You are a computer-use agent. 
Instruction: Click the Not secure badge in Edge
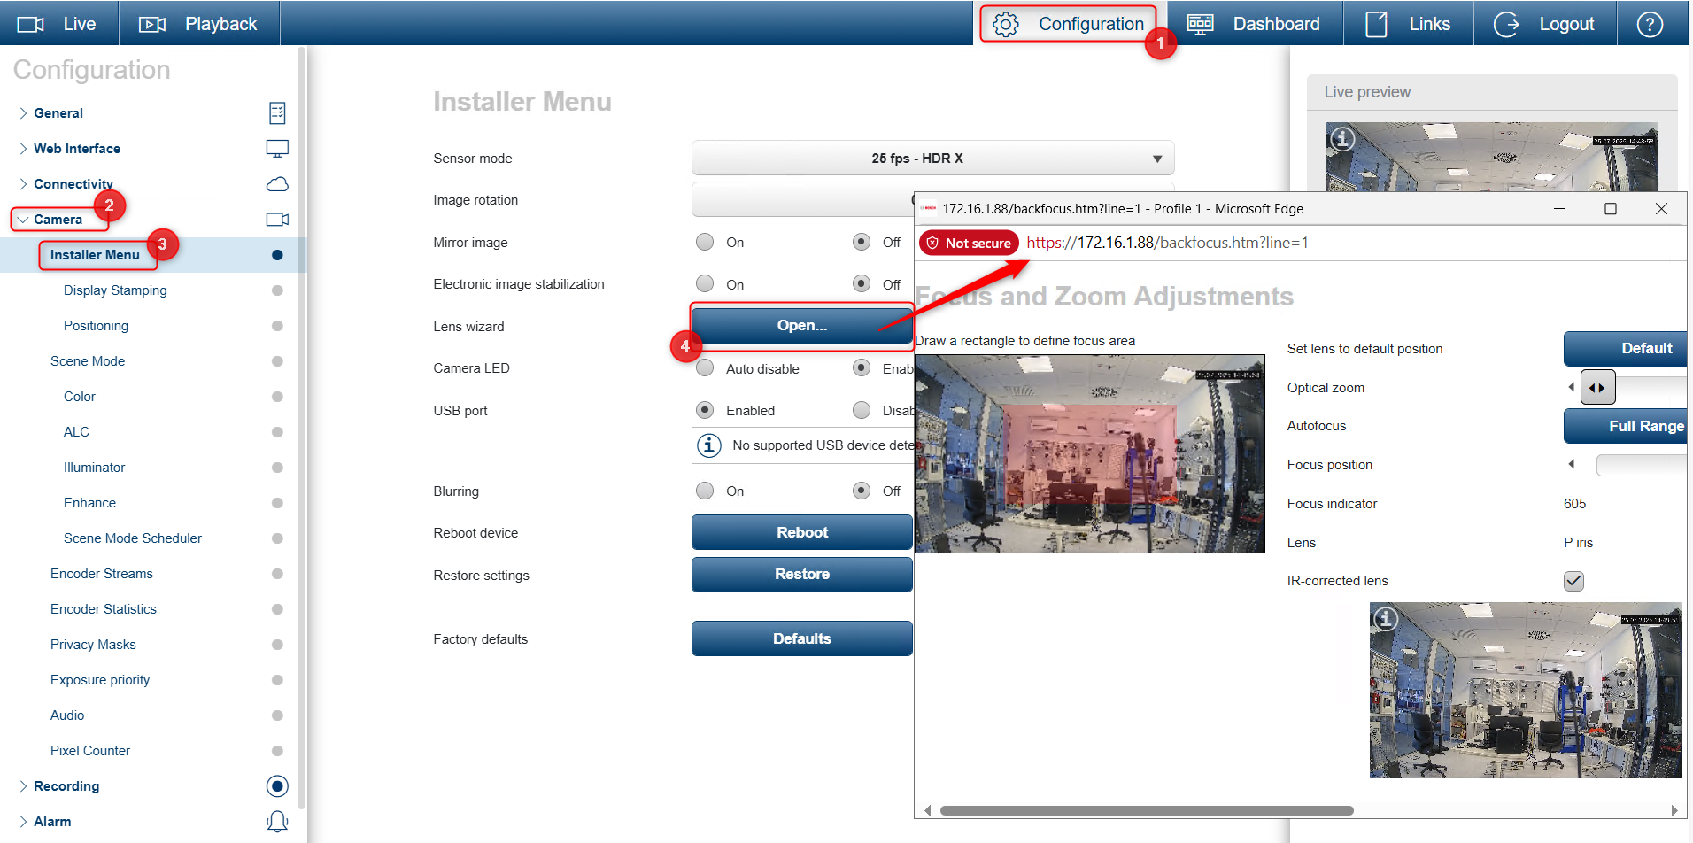pos(969,243)
